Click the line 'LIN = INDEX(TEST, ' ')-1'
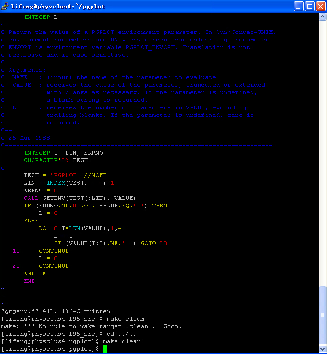The image size is (327, 354). [x=69, y=183]
